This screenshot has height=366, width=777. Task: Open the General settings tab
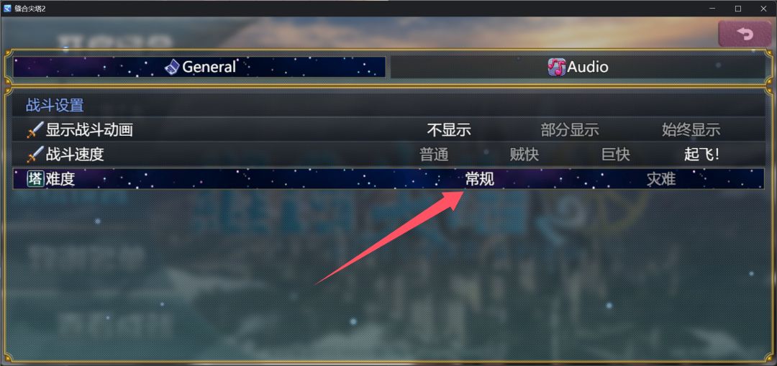coord(199,67)
